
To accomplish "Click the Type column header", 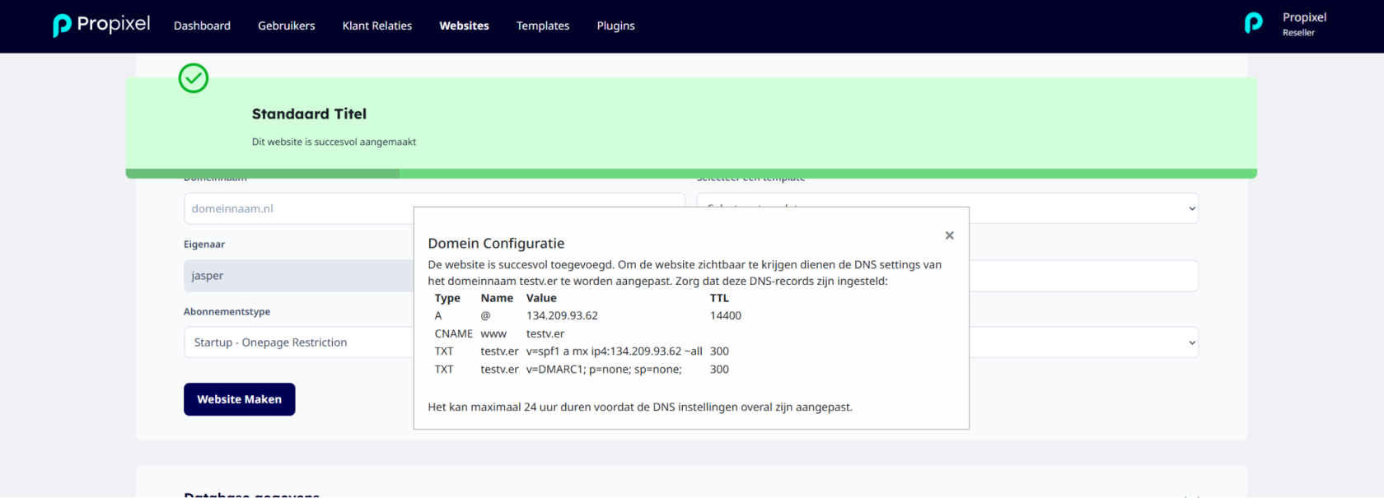I will coord(447,298).
